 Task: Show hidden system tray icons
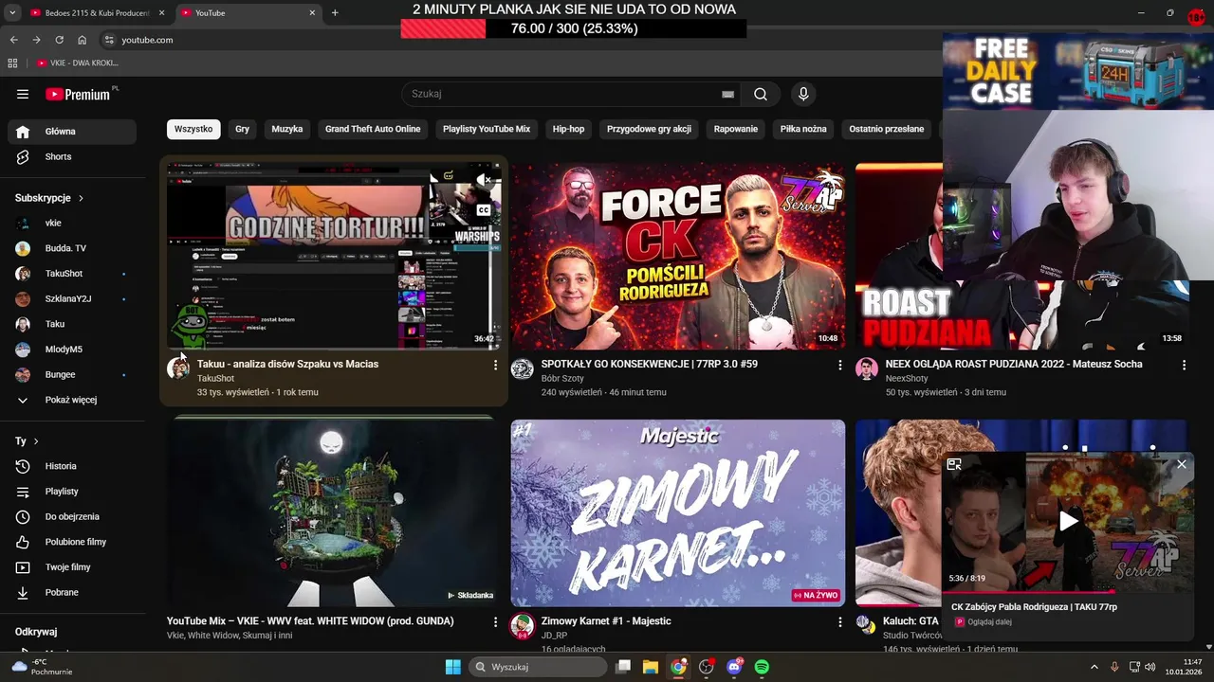[x=1094, y=667]
